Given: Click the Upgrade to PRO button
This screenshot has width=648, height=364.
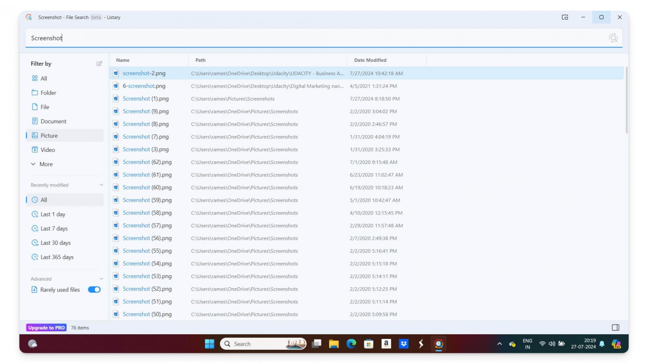Looking at the screenshot, I should point(46,327).
